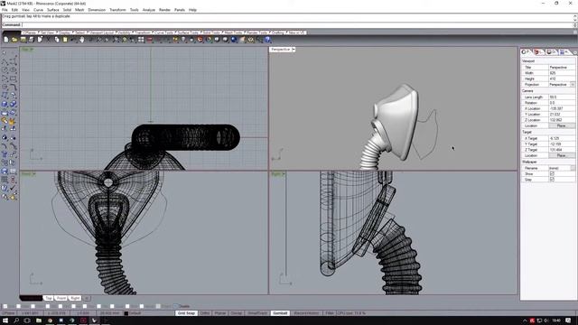Screen dimensions: 578x325
Task: Click SmartTrack in status bar
Action: point(257,313)
